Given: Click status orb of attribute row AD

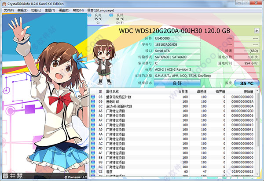Looking at the screenshot, I should [x=93, y=148].
